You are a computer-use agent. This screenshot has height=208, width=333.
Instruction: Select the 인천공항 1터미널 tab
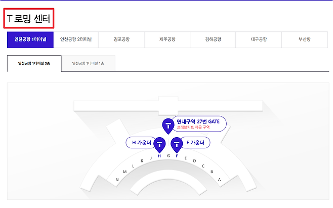point(30,40)
